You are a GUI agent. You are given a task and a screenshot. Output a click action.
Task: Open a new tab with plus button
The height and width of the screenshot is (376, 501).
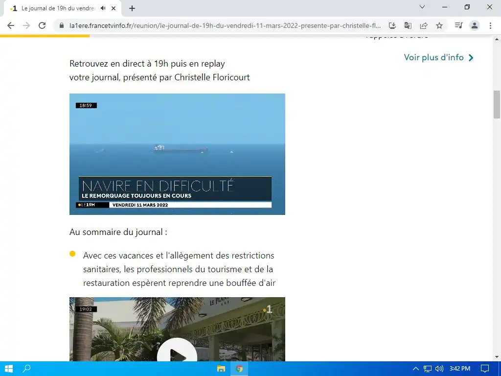click(132, 9)
